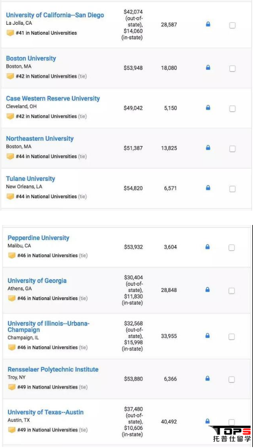The image size is (253, 448).
Task: Click lock icon in Tulane University row
Action: [x=208, y=188]
